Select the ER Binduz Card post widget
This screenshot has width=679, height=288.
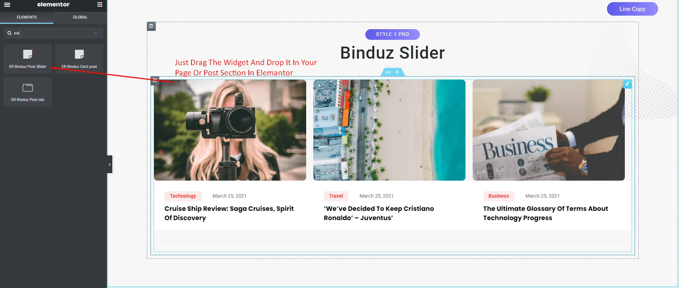tap(79, 59)
